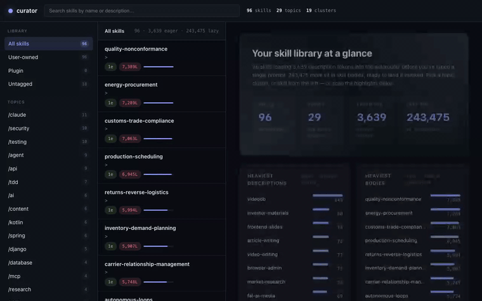Filter by /agent topic
This screenshot has height=301, width=482.
(49, 155)
